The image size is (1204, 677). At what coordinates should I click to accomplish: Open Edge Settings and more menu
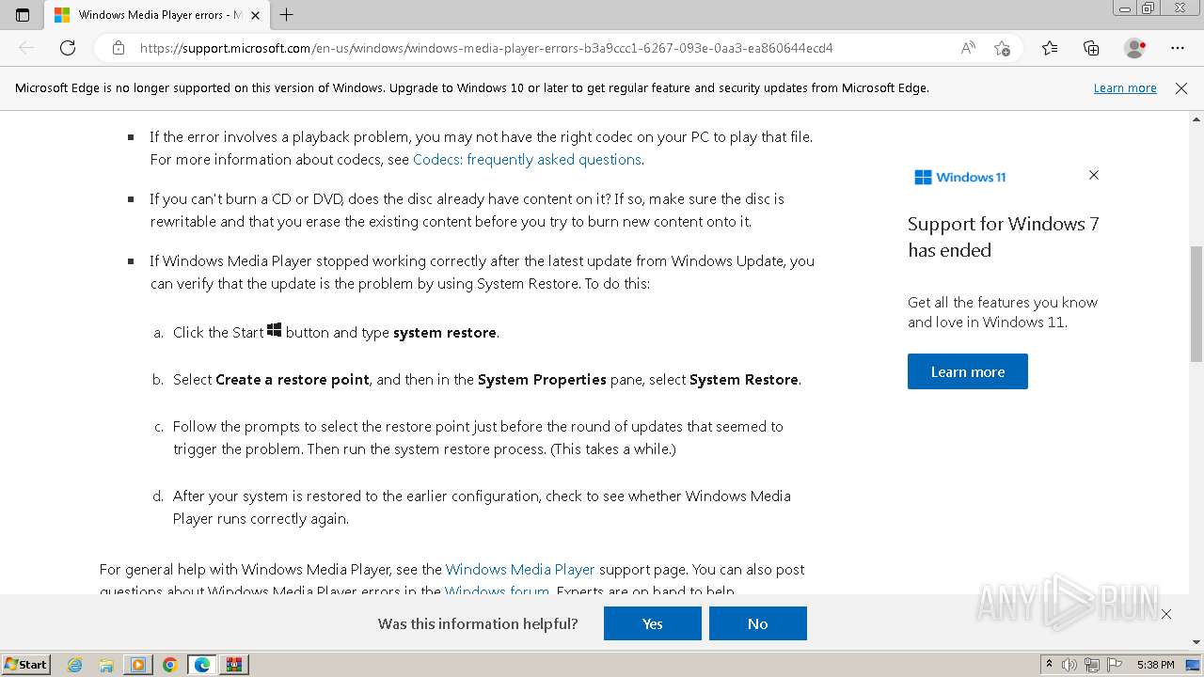1178,48
